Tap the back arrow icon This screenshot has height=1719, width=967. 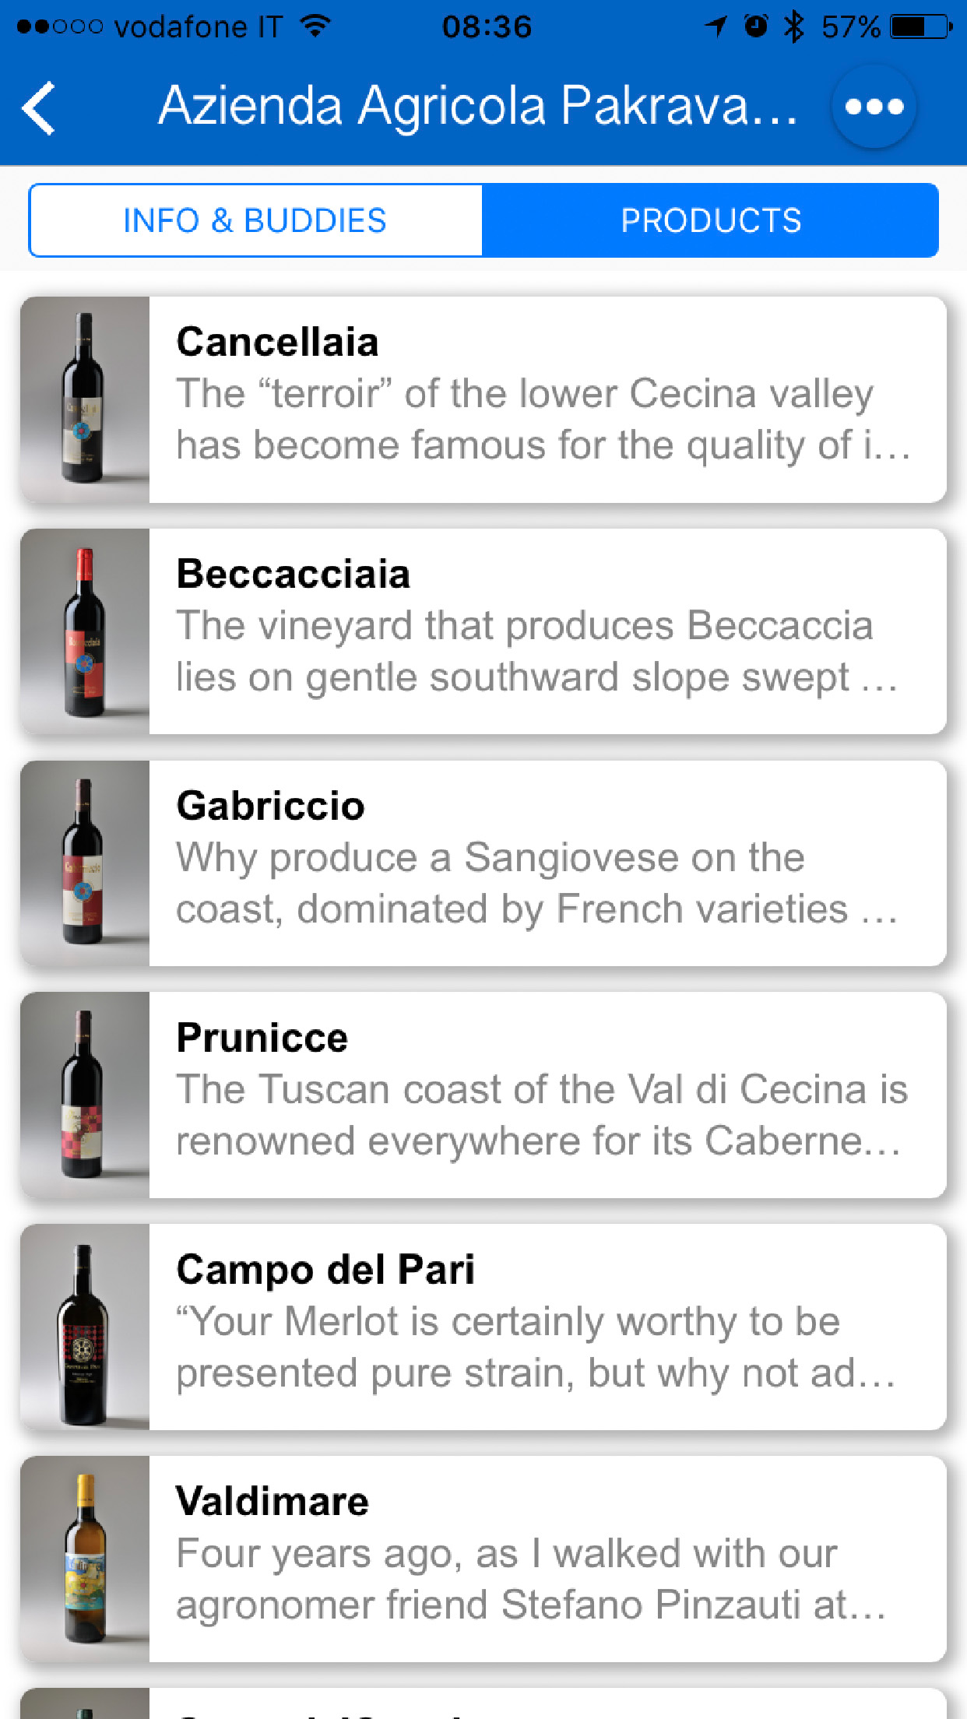coord(39,108)
